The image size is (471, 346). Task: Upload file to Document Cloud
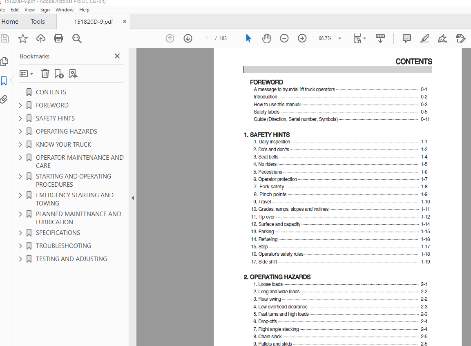click(x=41, y=38)
